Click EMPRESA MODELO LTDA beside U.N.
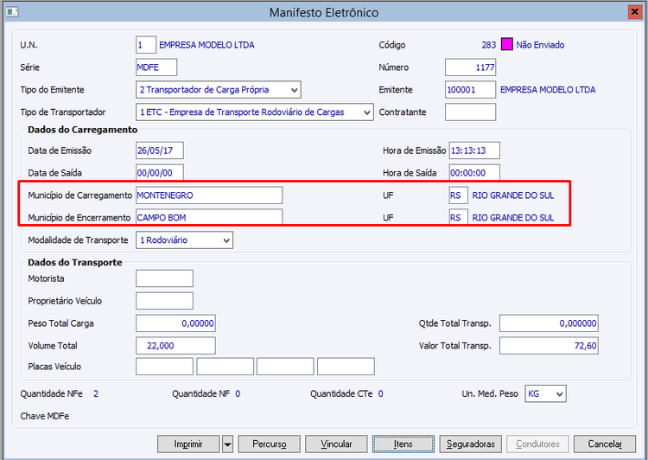This screenshot has width=648, height=460. coord(206,45)
